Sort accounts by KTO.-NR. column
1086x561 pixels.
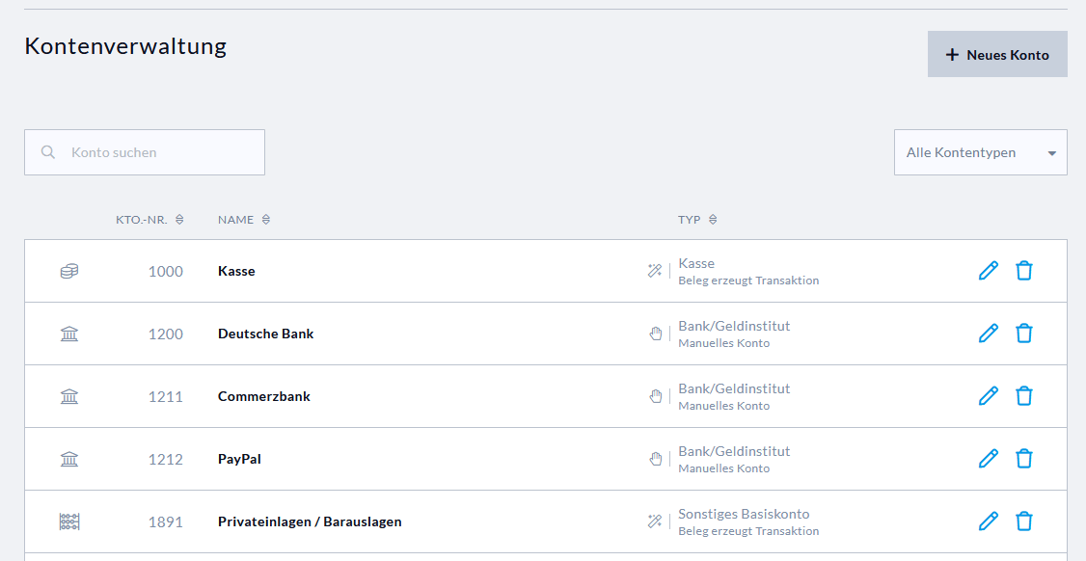149,220
